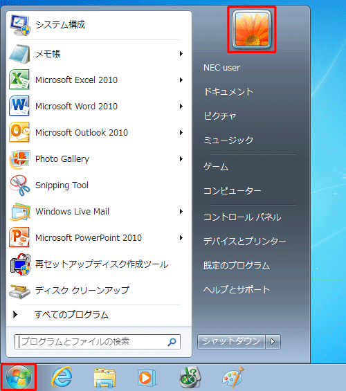The height and width of the screenshot is (391, 346).
Task: Open コントロール パネル
Action: click(242, 217)
